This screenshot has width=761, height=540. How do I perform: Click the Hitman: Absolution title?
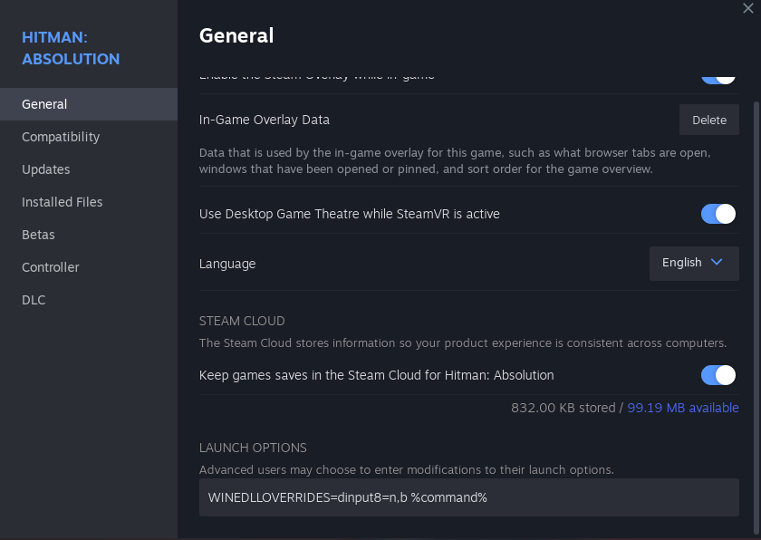71,48
